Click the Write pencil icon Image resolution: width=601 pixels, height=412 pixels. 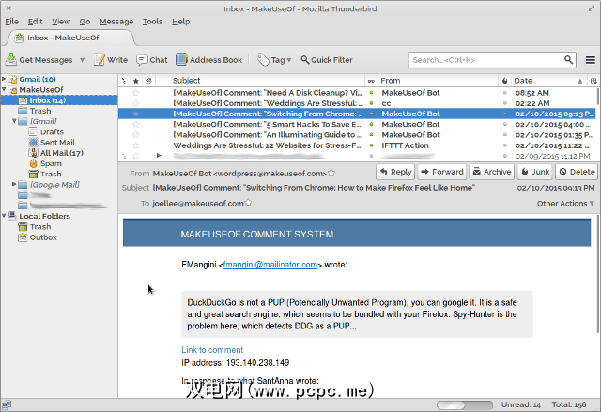[x=100, y=60]
